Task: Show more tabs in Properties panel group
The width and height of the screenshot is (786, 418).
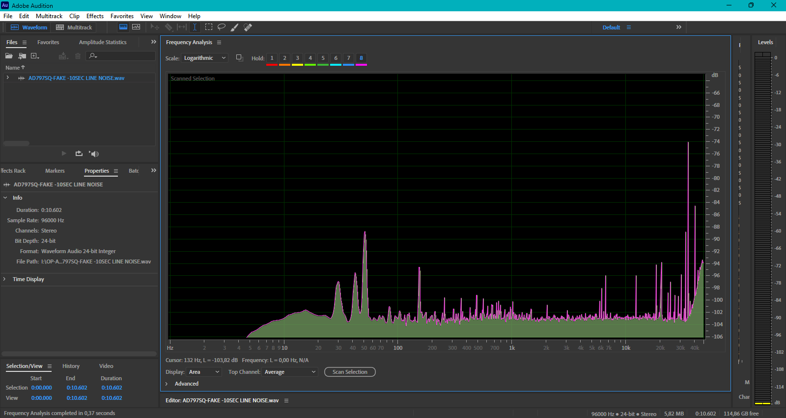Action: (x=153, y=171)
